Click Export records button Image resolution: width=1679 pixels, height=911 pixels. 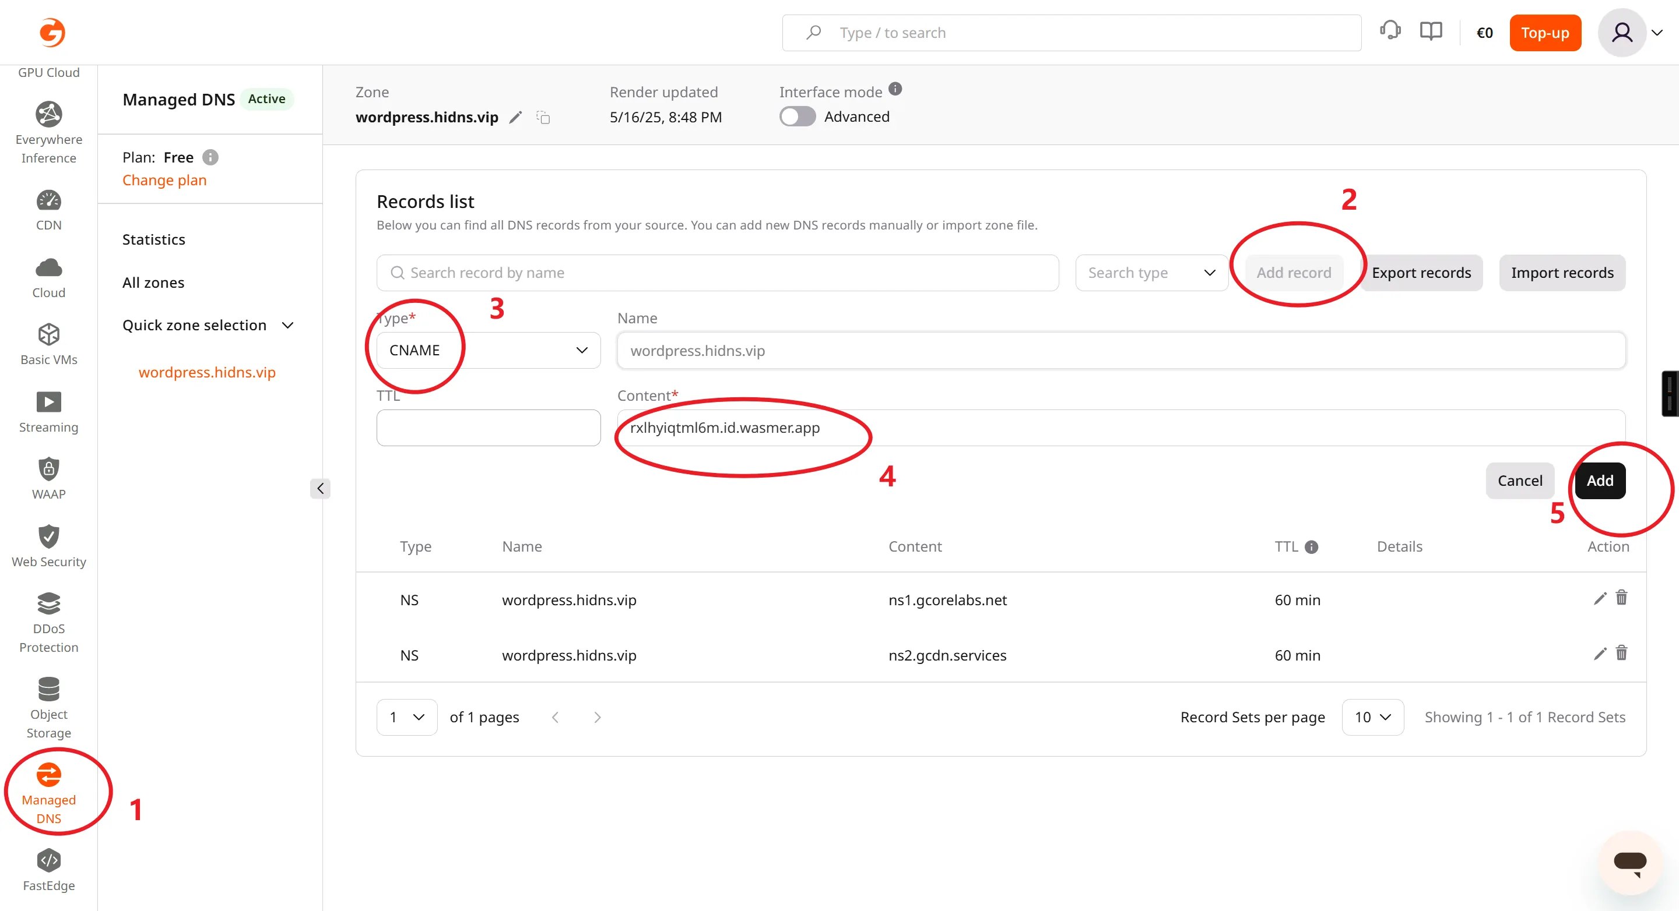pyautogui.click(x=1421, y=273)
